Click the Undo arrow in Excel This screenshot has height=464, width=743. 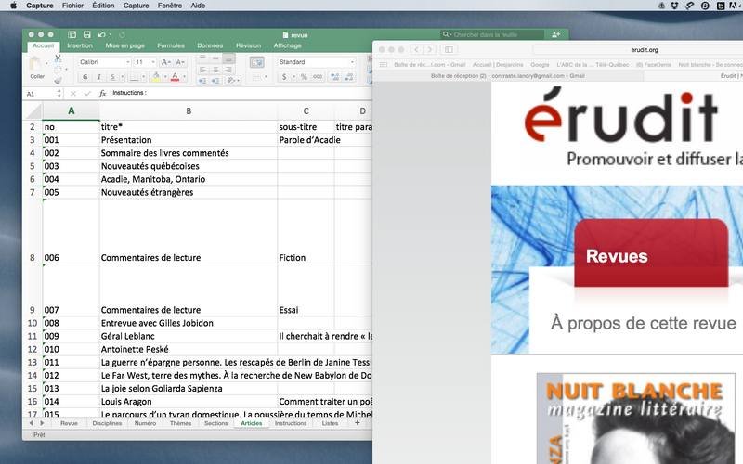[x=99, y=34]
